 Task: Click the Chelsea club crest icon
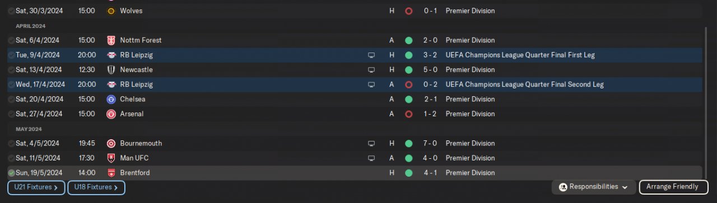click(x=111, y=99)
